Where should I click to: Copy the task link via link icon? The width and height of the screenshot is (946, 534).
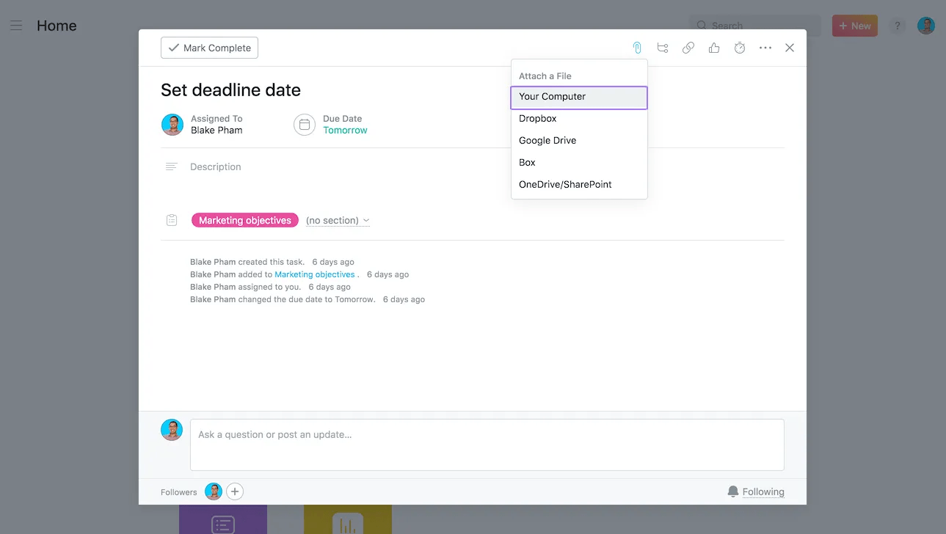(688, 47)
